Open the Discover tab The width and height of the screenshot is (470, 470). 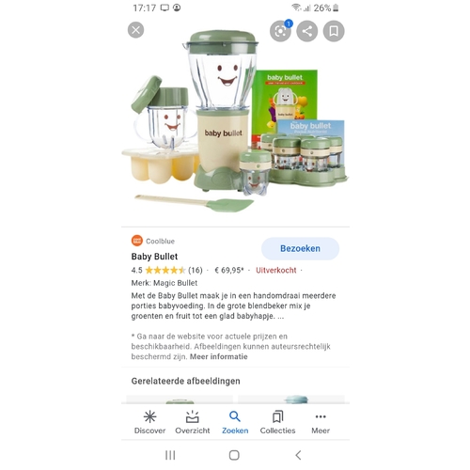pos(149,422)
